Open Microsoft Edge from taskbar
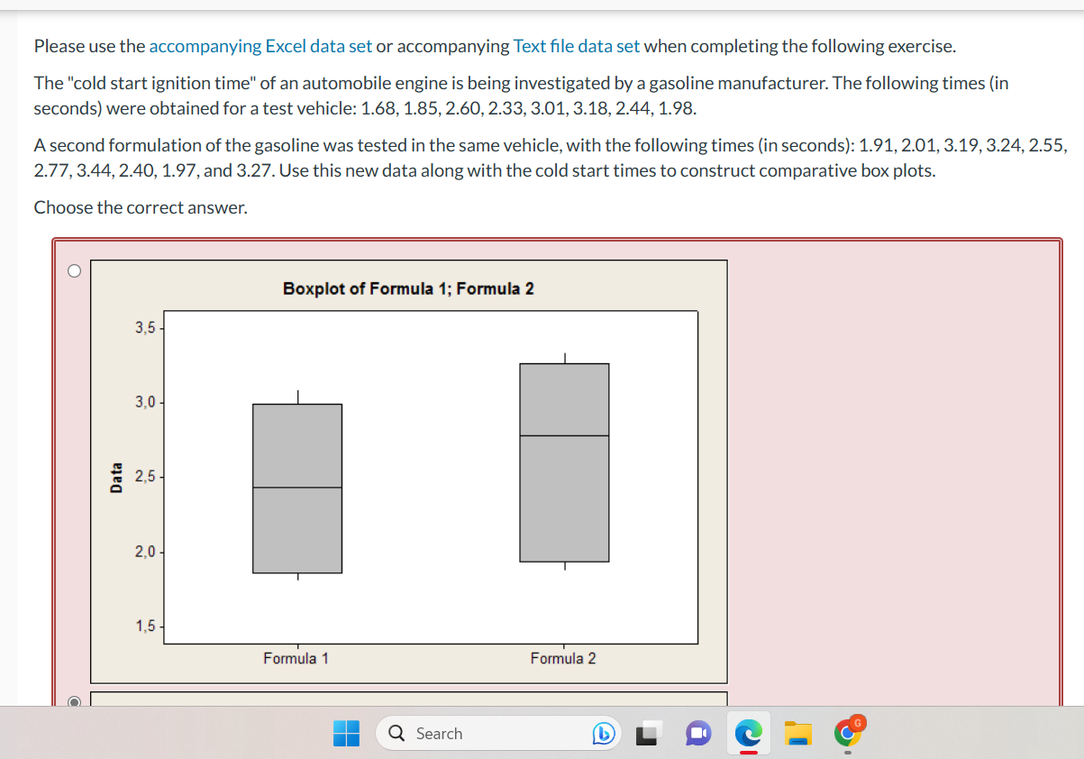The height and width of the screenshot is (759, 1084). click(x=748, y=735)
